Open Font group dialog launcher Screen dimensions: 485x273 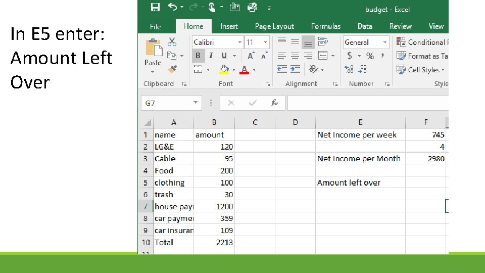[x=268, y=84]
